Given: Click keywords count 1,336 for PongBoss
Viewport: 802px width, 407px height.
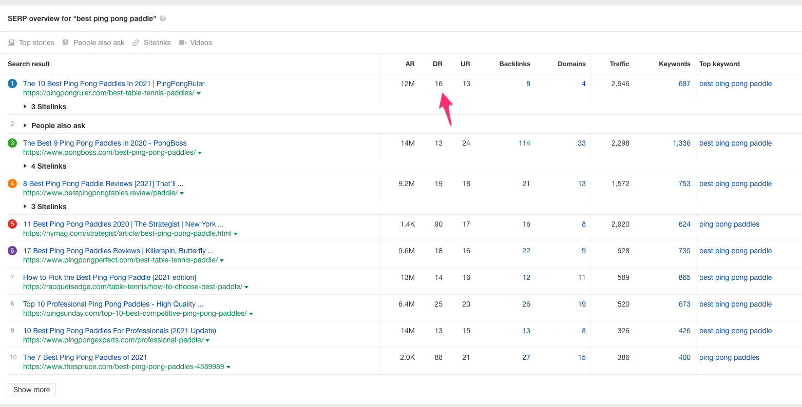Looking at the screenshot, I should [x=682, y=143].
